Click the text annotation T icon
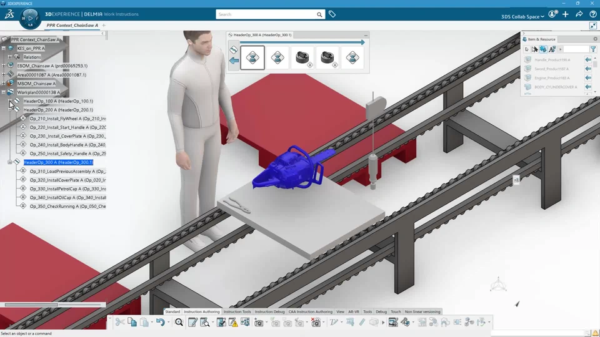This screenshot has height=337, width=600. pyautogui.click(x=333, y=322)
